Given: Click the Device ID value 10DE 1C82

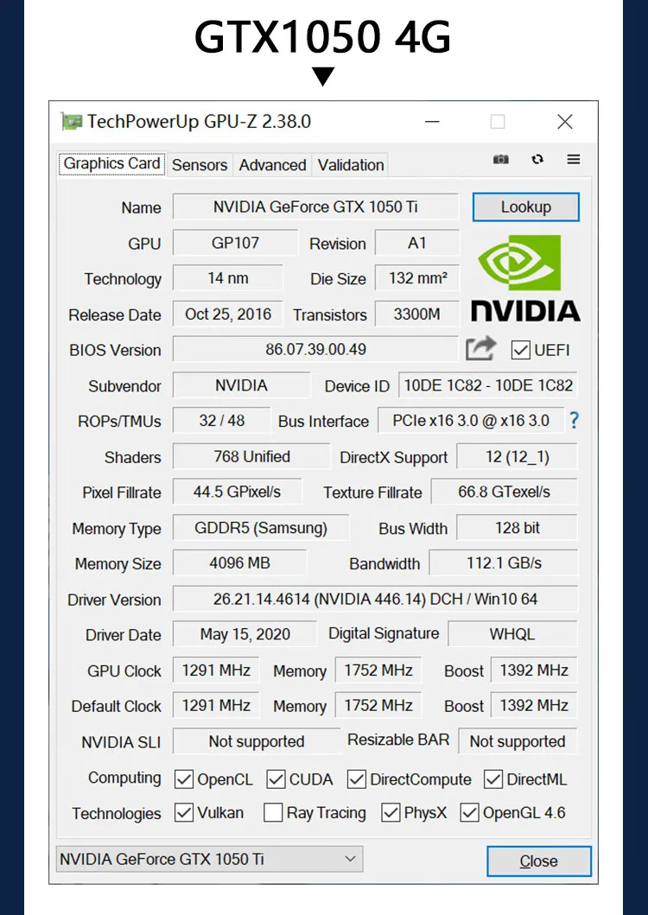Looking at the screenshot, I should click(488, 385).
